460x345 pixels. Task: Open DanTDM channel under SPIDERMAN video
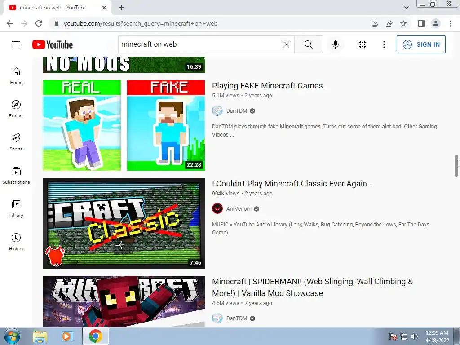[x=236, y=318]
